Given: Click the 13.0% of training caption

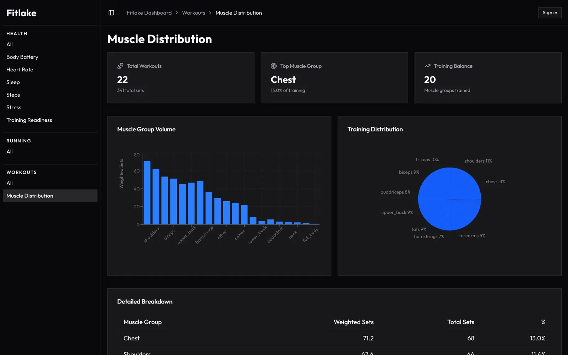Looking at the screenshot, I should coord(288,91).
